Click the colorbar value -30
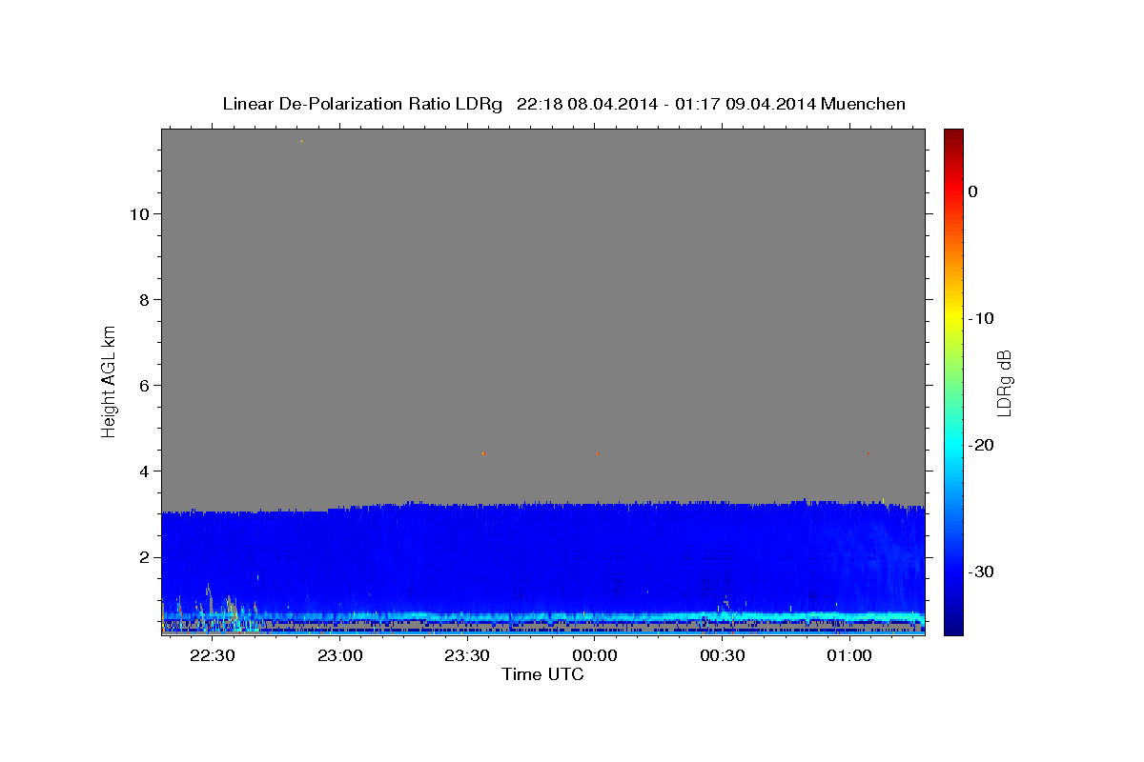Image resolution: width=1144 pixels, height=762 pixels. click(982, 571)
